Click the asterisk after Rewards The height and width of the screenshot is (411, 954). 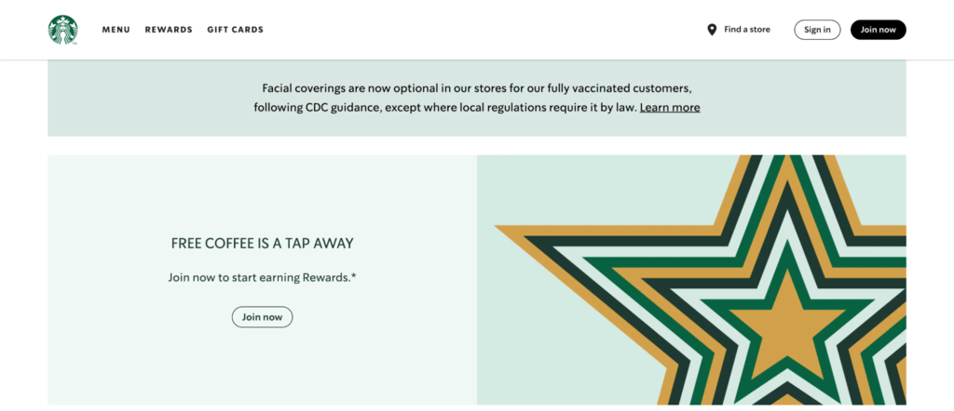tap(354, 275)
